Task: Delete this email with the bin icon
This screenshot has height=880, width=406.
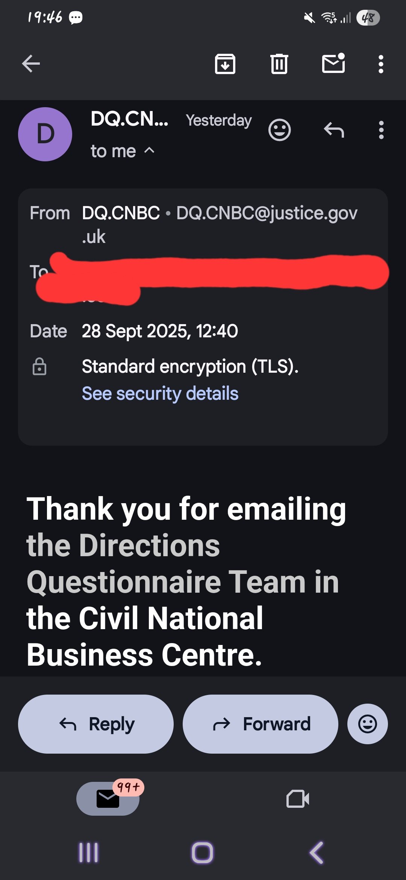Action: (x=279, y=64)
